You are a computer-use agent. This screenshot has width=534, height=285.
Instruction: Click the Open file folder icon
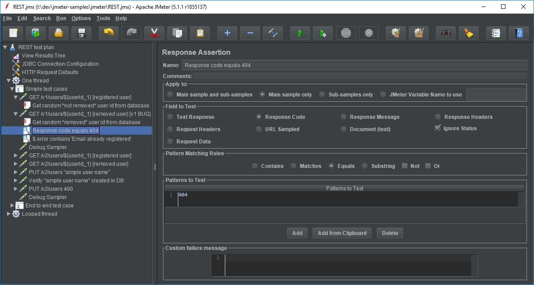tap(59, 33)
